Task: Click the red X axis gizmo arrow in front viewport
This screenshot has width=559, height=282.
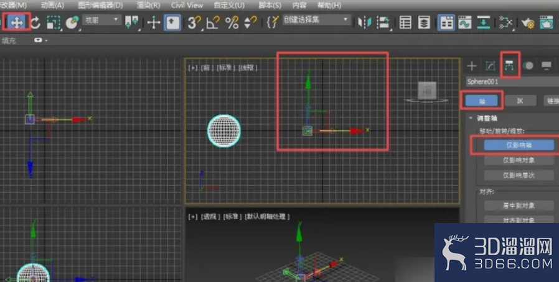Action: coord(356,131)
